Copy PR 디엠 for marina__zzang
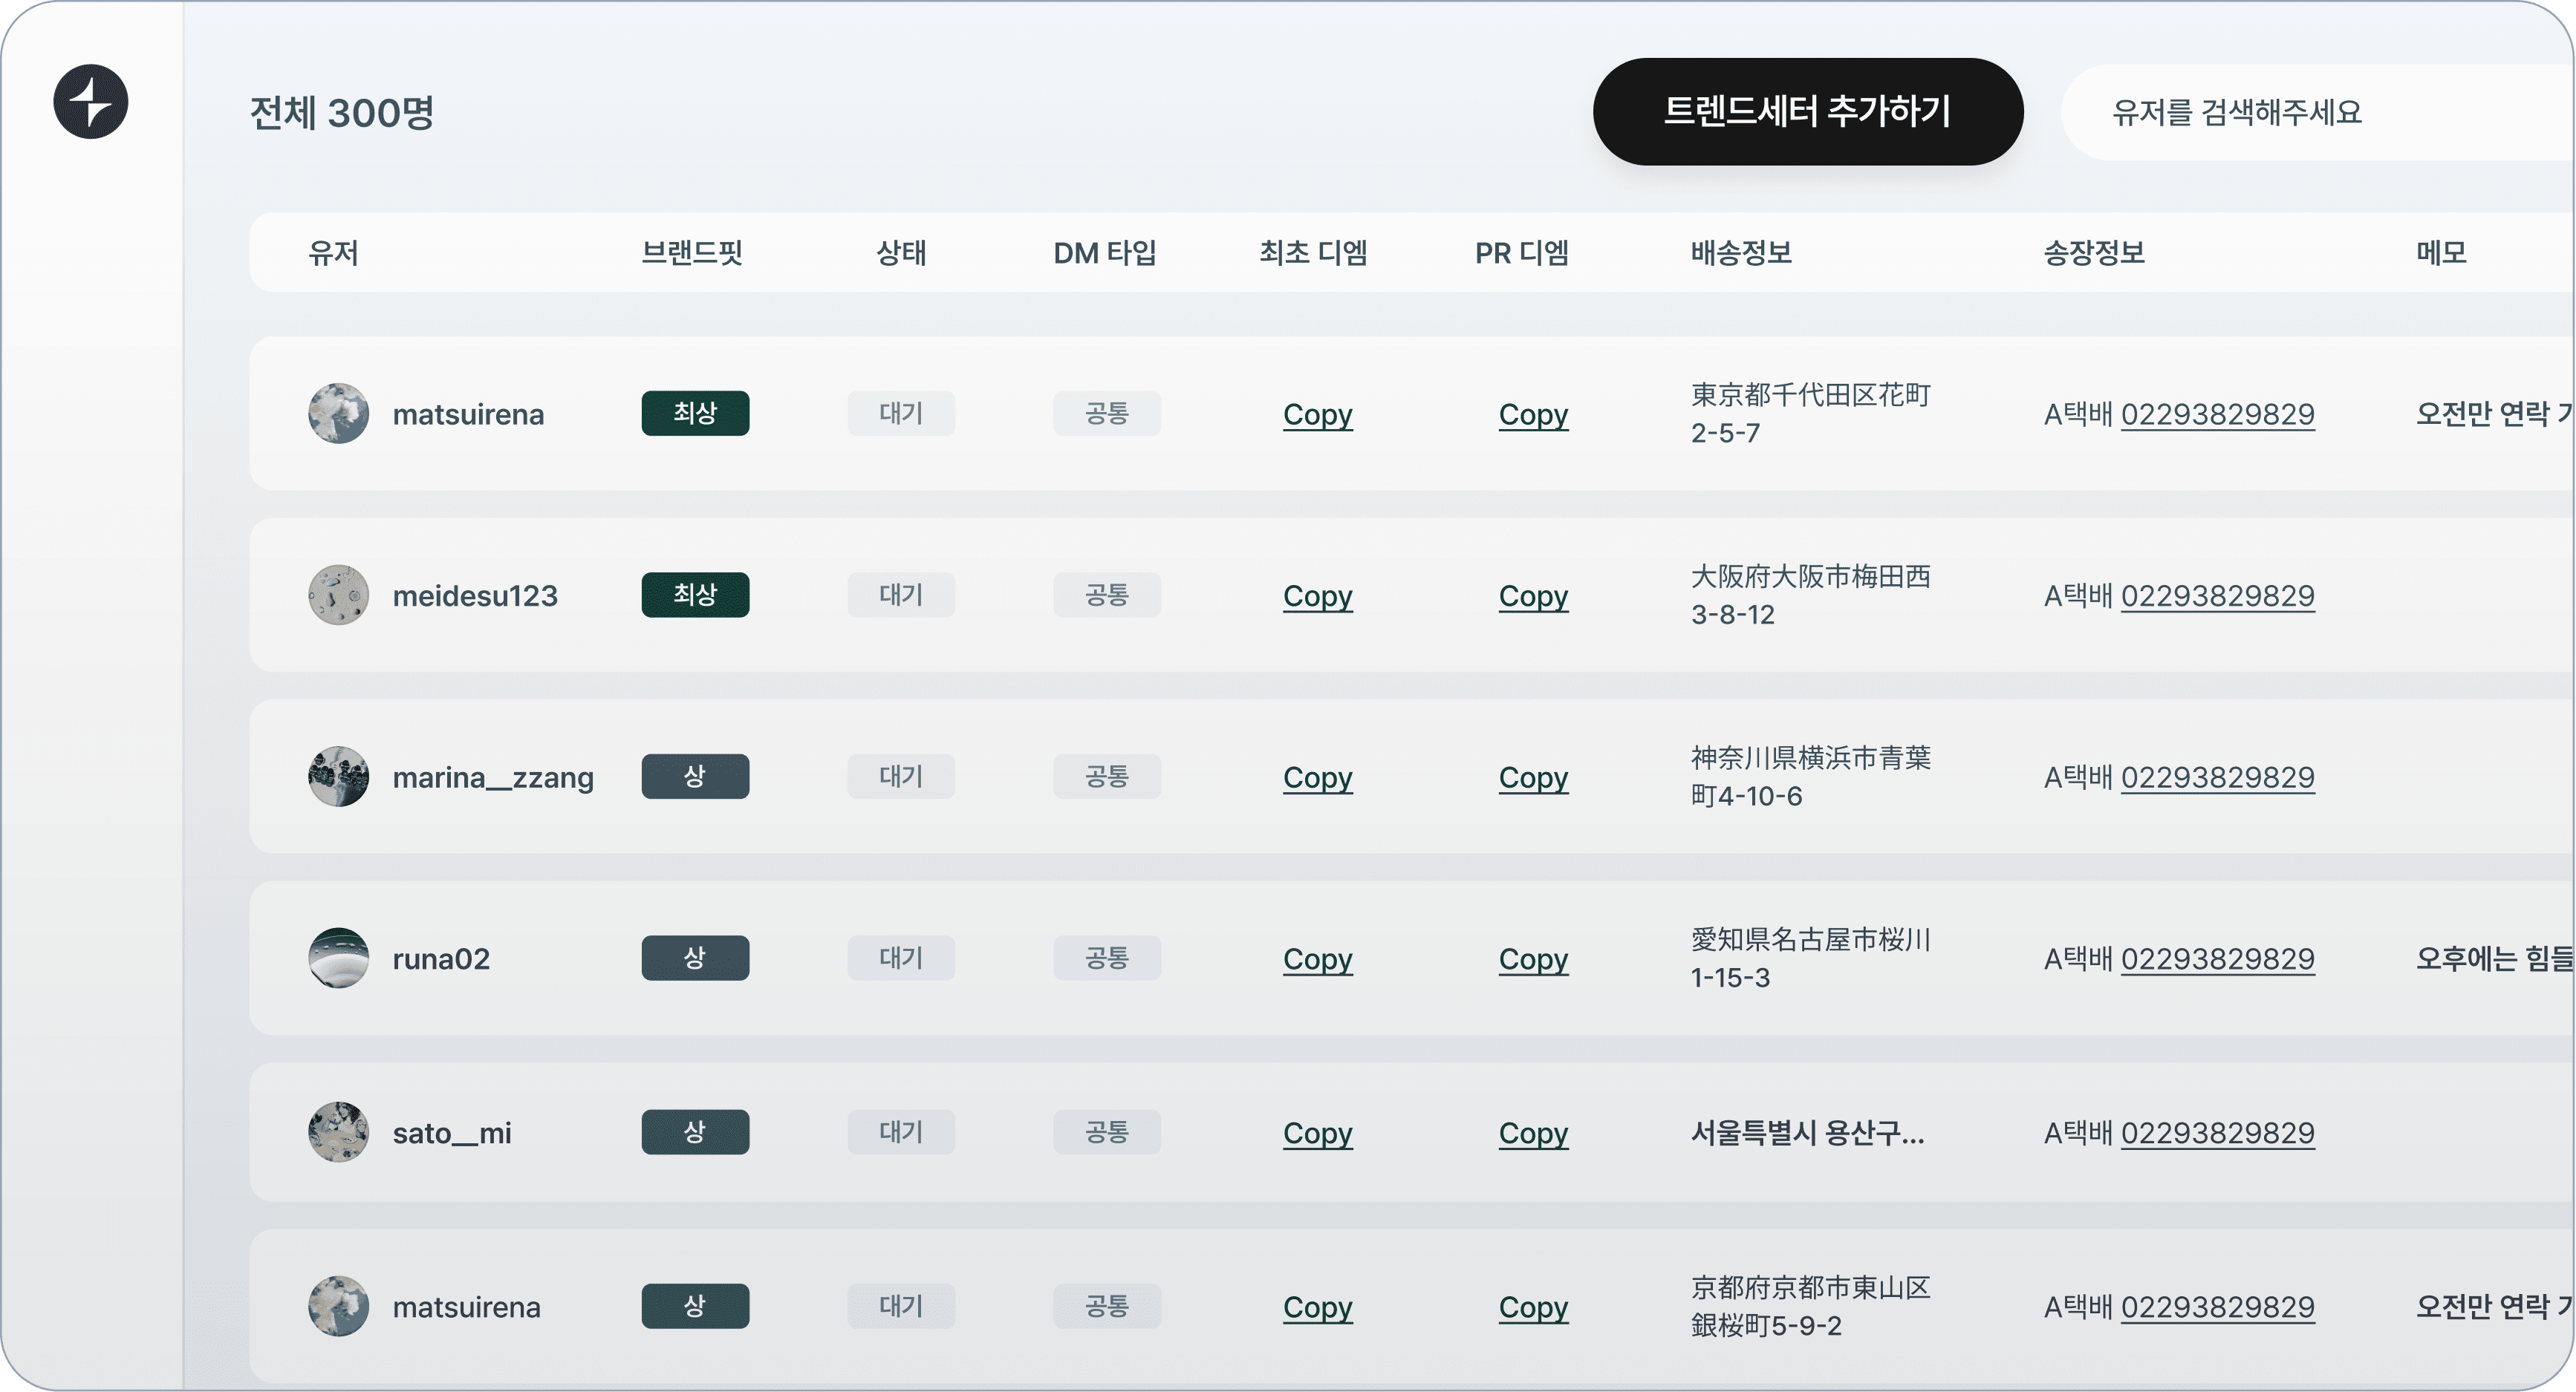2576x1392 pixels. tap(1534, 779)
